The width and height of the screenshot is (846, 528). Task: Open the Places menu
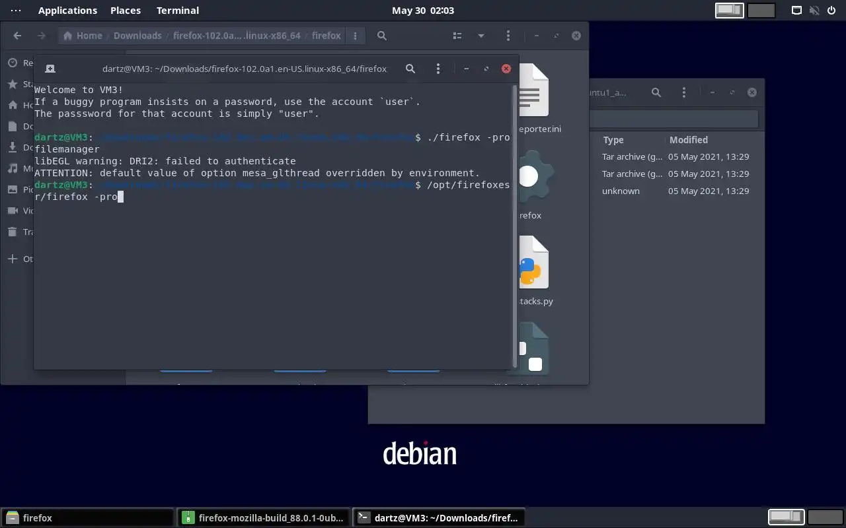click(126, 11)
